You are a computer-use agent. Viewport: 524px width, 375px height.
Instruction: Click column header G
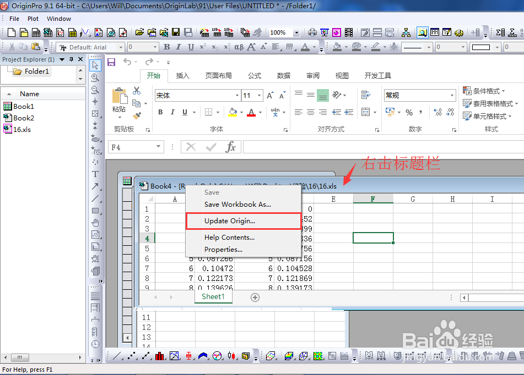point(413,199)
